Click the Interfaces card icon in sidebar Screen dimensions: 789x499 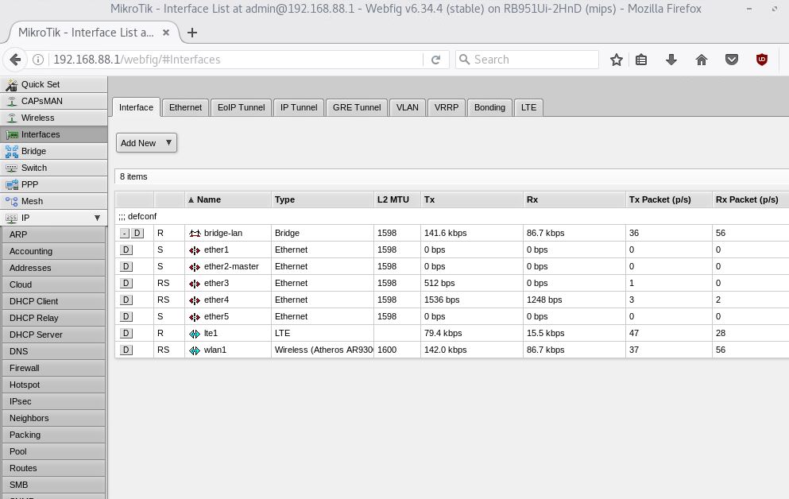tap(12, 135)
